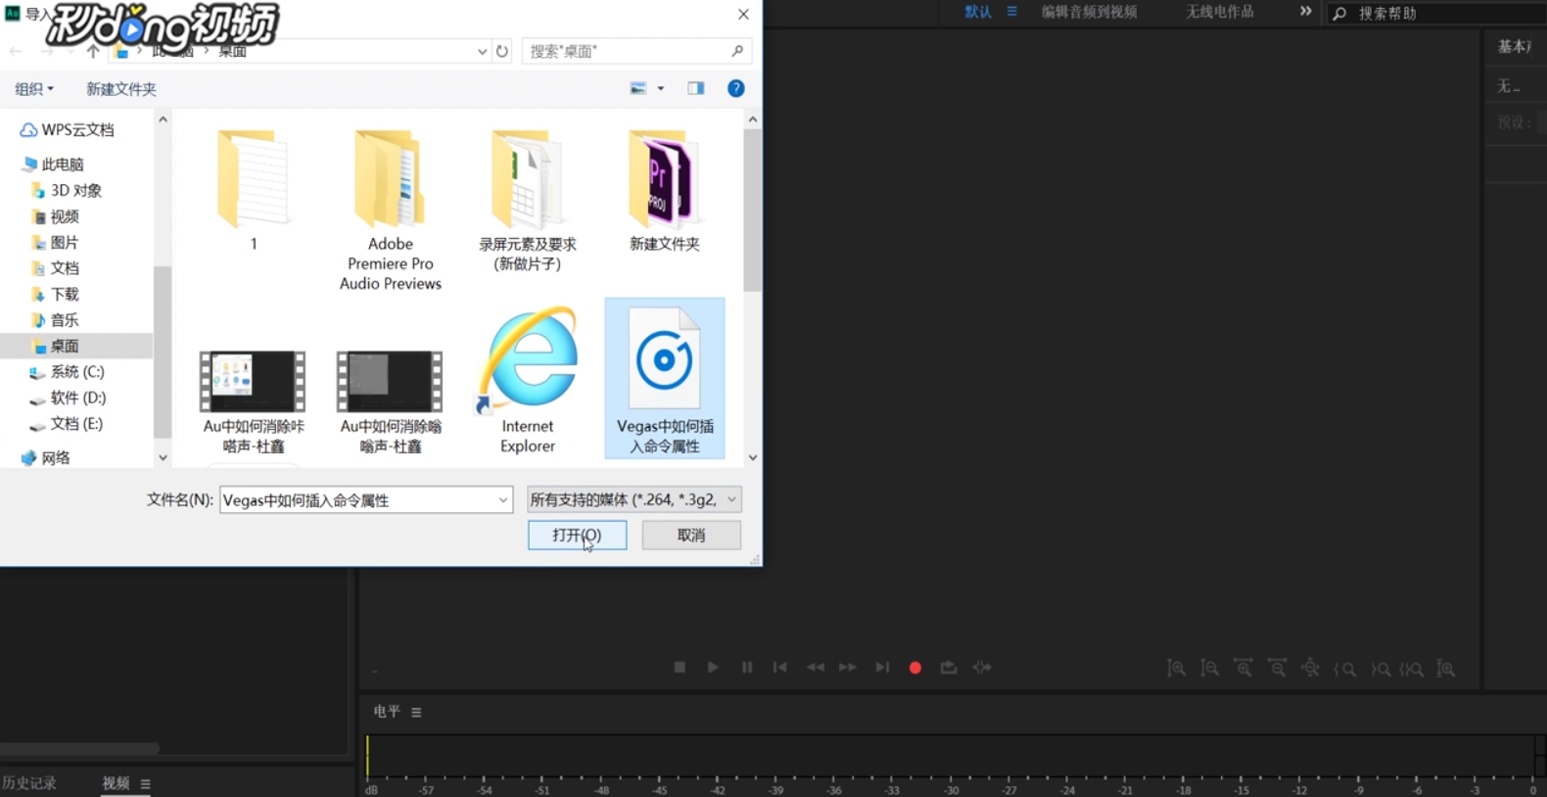Select WPS云文档 in navigation tree
This screenshot has width=1547, height=797.
(x=68, y=130)
